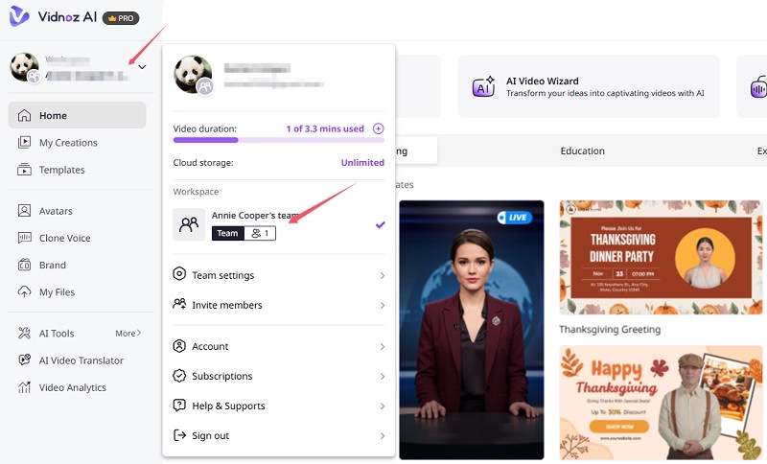Click the Team settings gear icon
767x464 pixels.
[x=179, y=274]
